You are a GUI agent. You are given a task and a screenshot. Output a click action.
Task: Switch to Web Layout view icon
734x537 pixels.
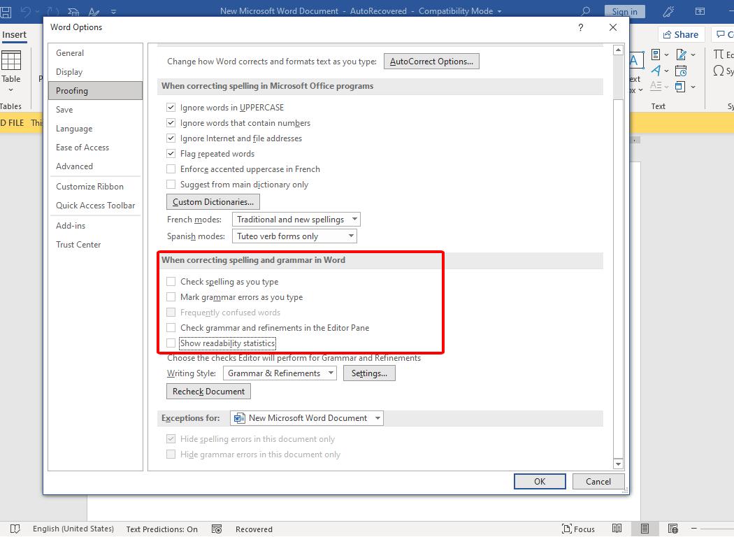click(x=672, y=529)
